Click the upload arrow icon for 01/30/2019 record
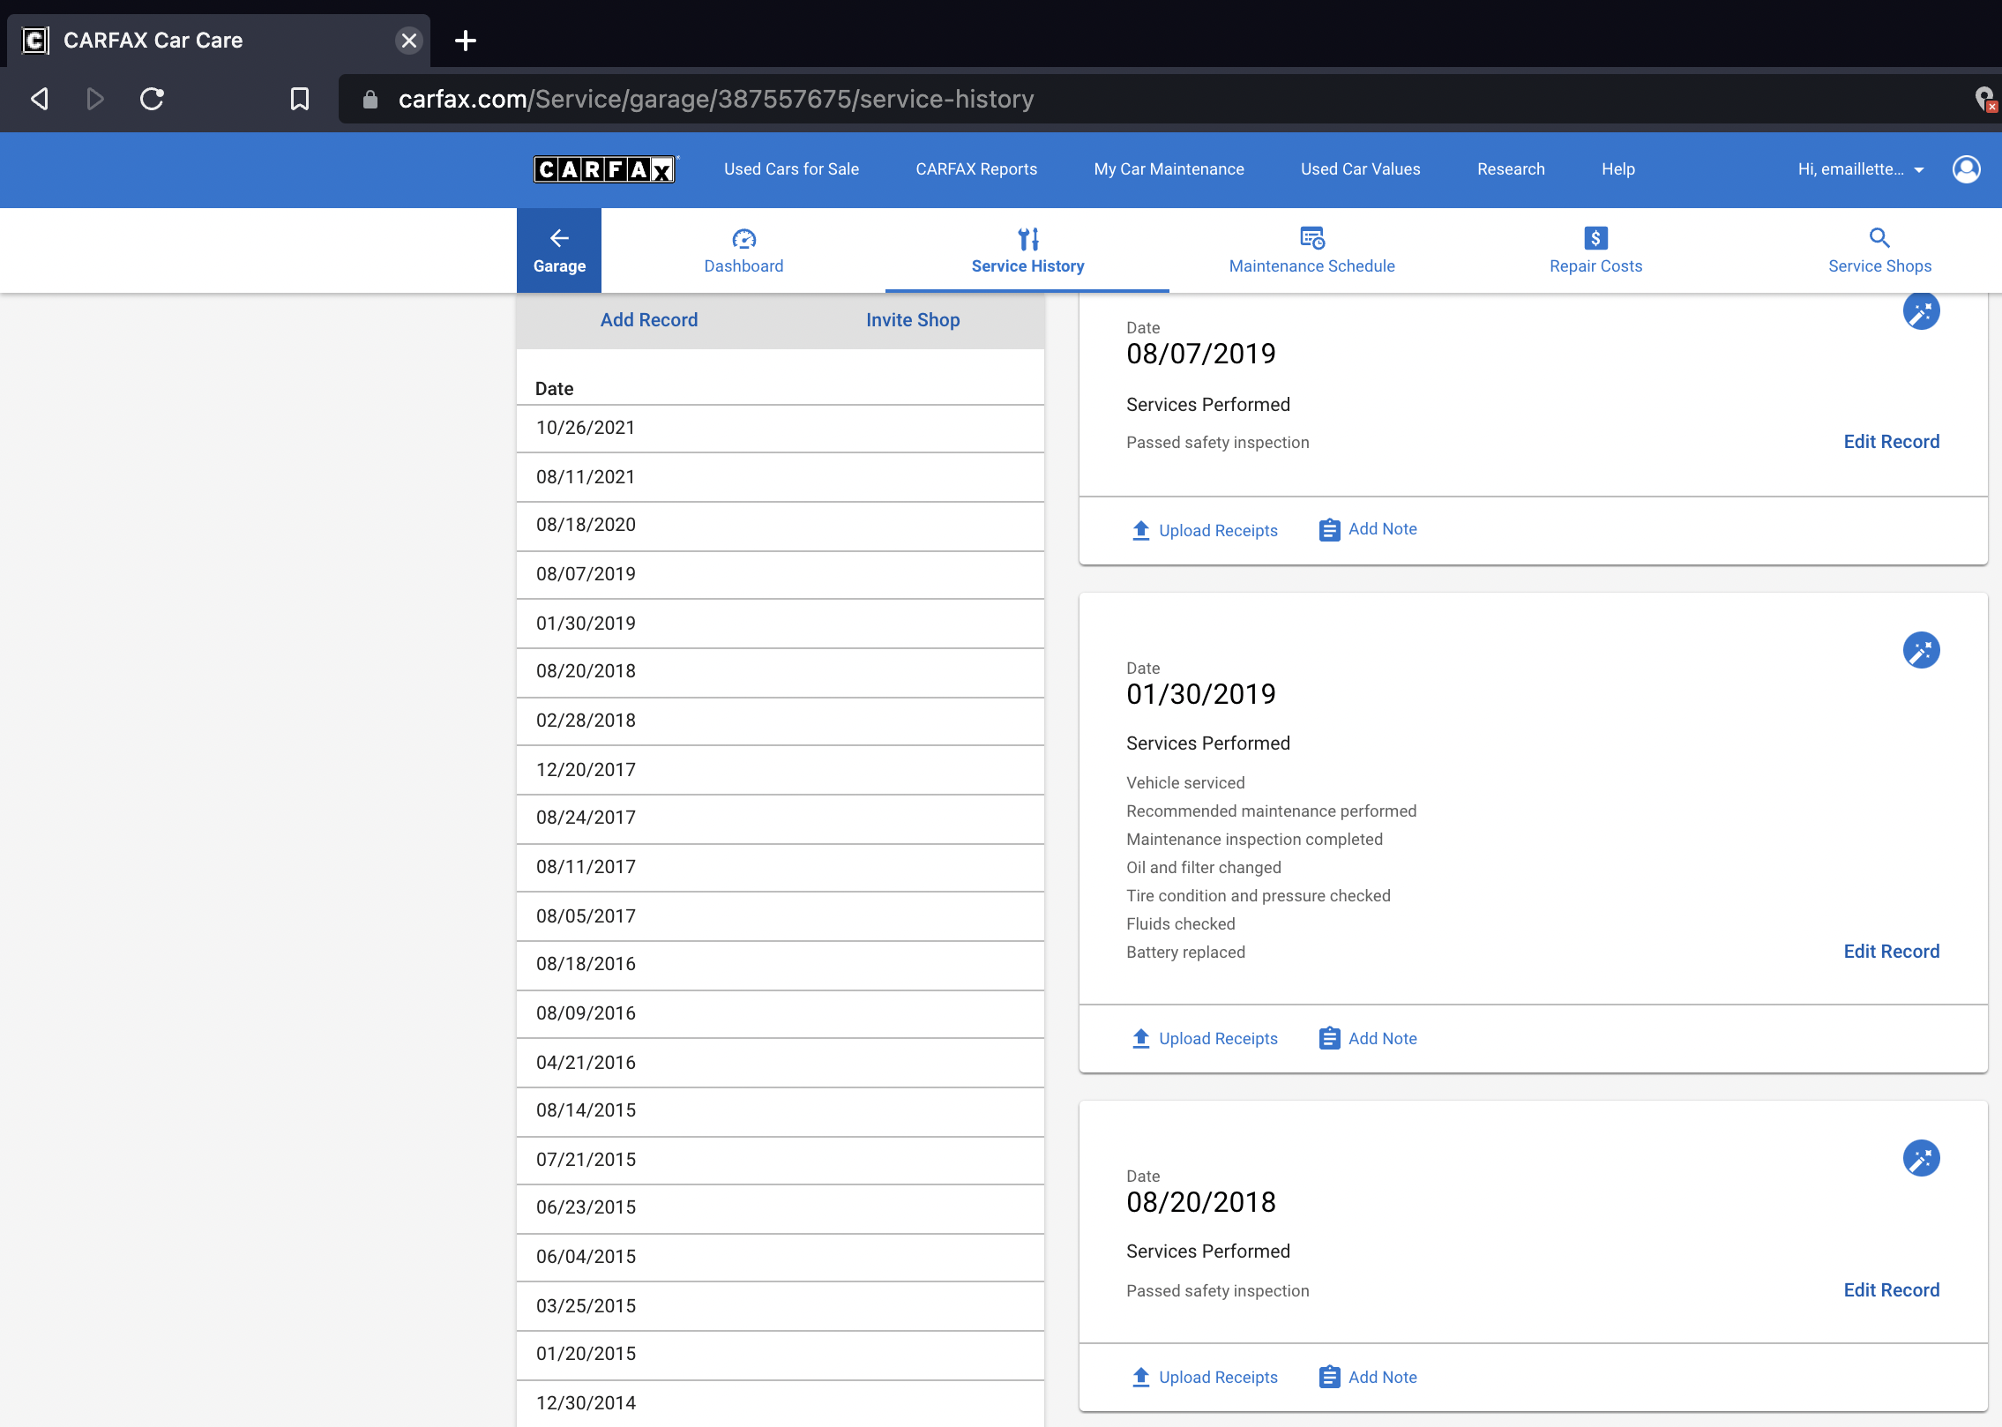Viewport: 2002px width, 1427px height. coord(1141,1038)
